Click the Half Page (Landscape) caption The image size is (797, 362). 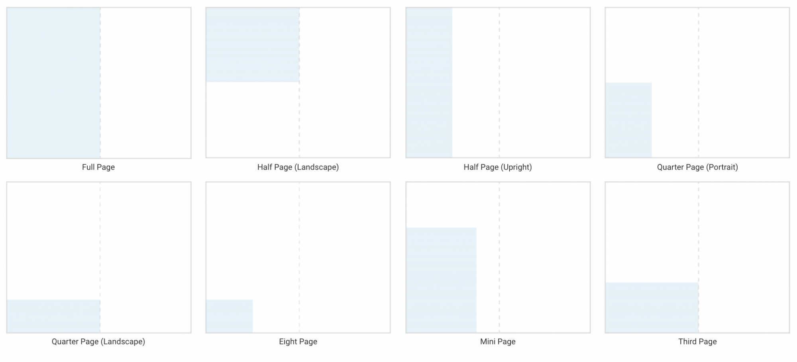[298, 167]
